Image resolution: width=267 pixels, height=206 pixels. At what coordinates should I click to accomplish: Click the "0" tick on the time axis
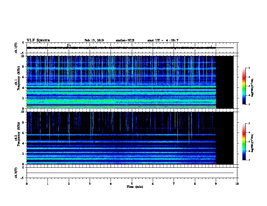(x=27, y=183)
